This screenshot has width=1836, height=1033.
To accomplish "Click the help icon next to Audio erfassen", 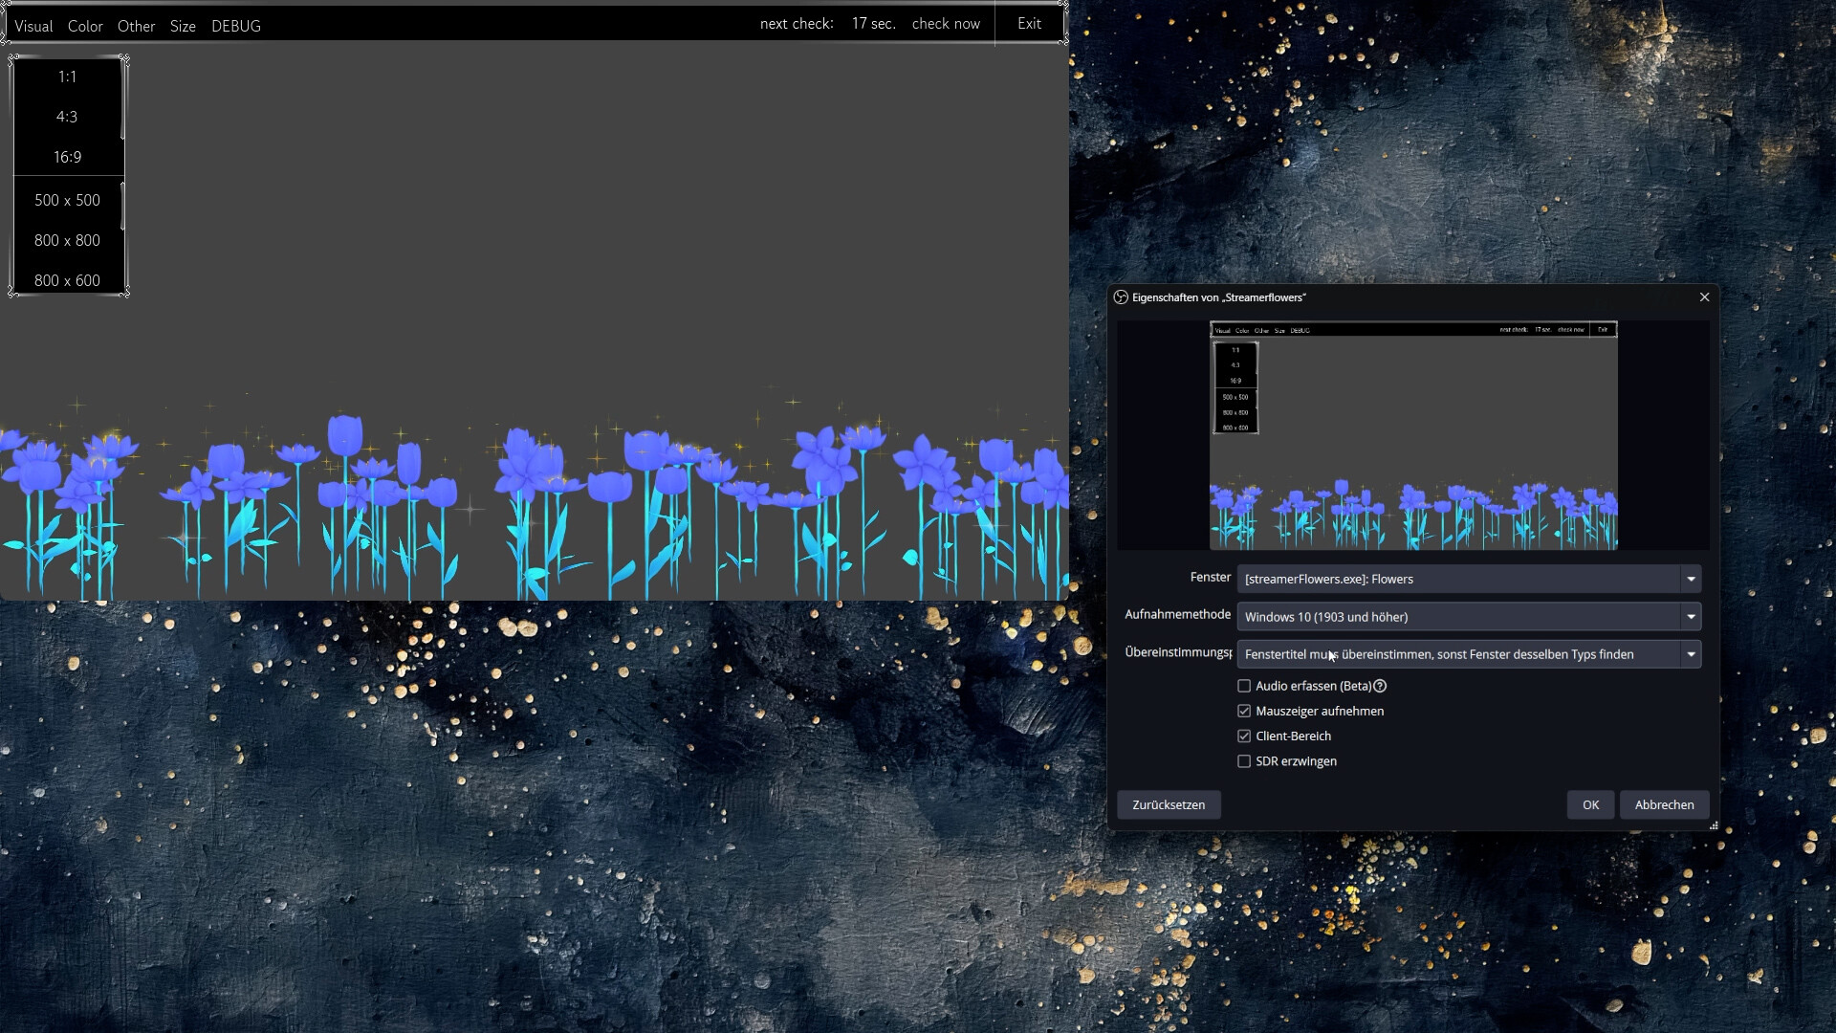I will pos(1380,686).
